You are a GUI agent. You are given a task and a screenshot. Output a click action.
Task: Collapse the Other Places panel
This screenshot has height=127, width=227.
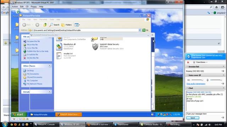[x=50, y=66]
